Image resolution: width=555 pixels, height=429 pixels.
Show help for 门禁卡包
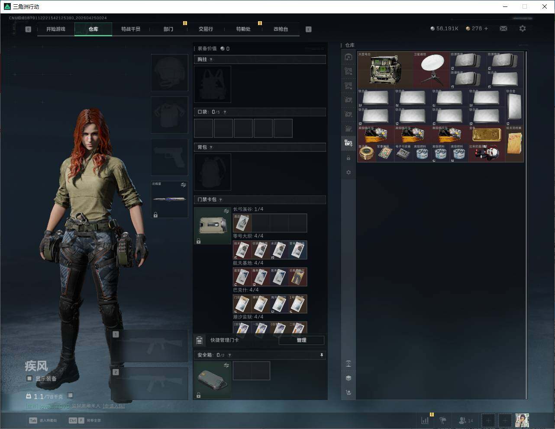pos(221,200)
